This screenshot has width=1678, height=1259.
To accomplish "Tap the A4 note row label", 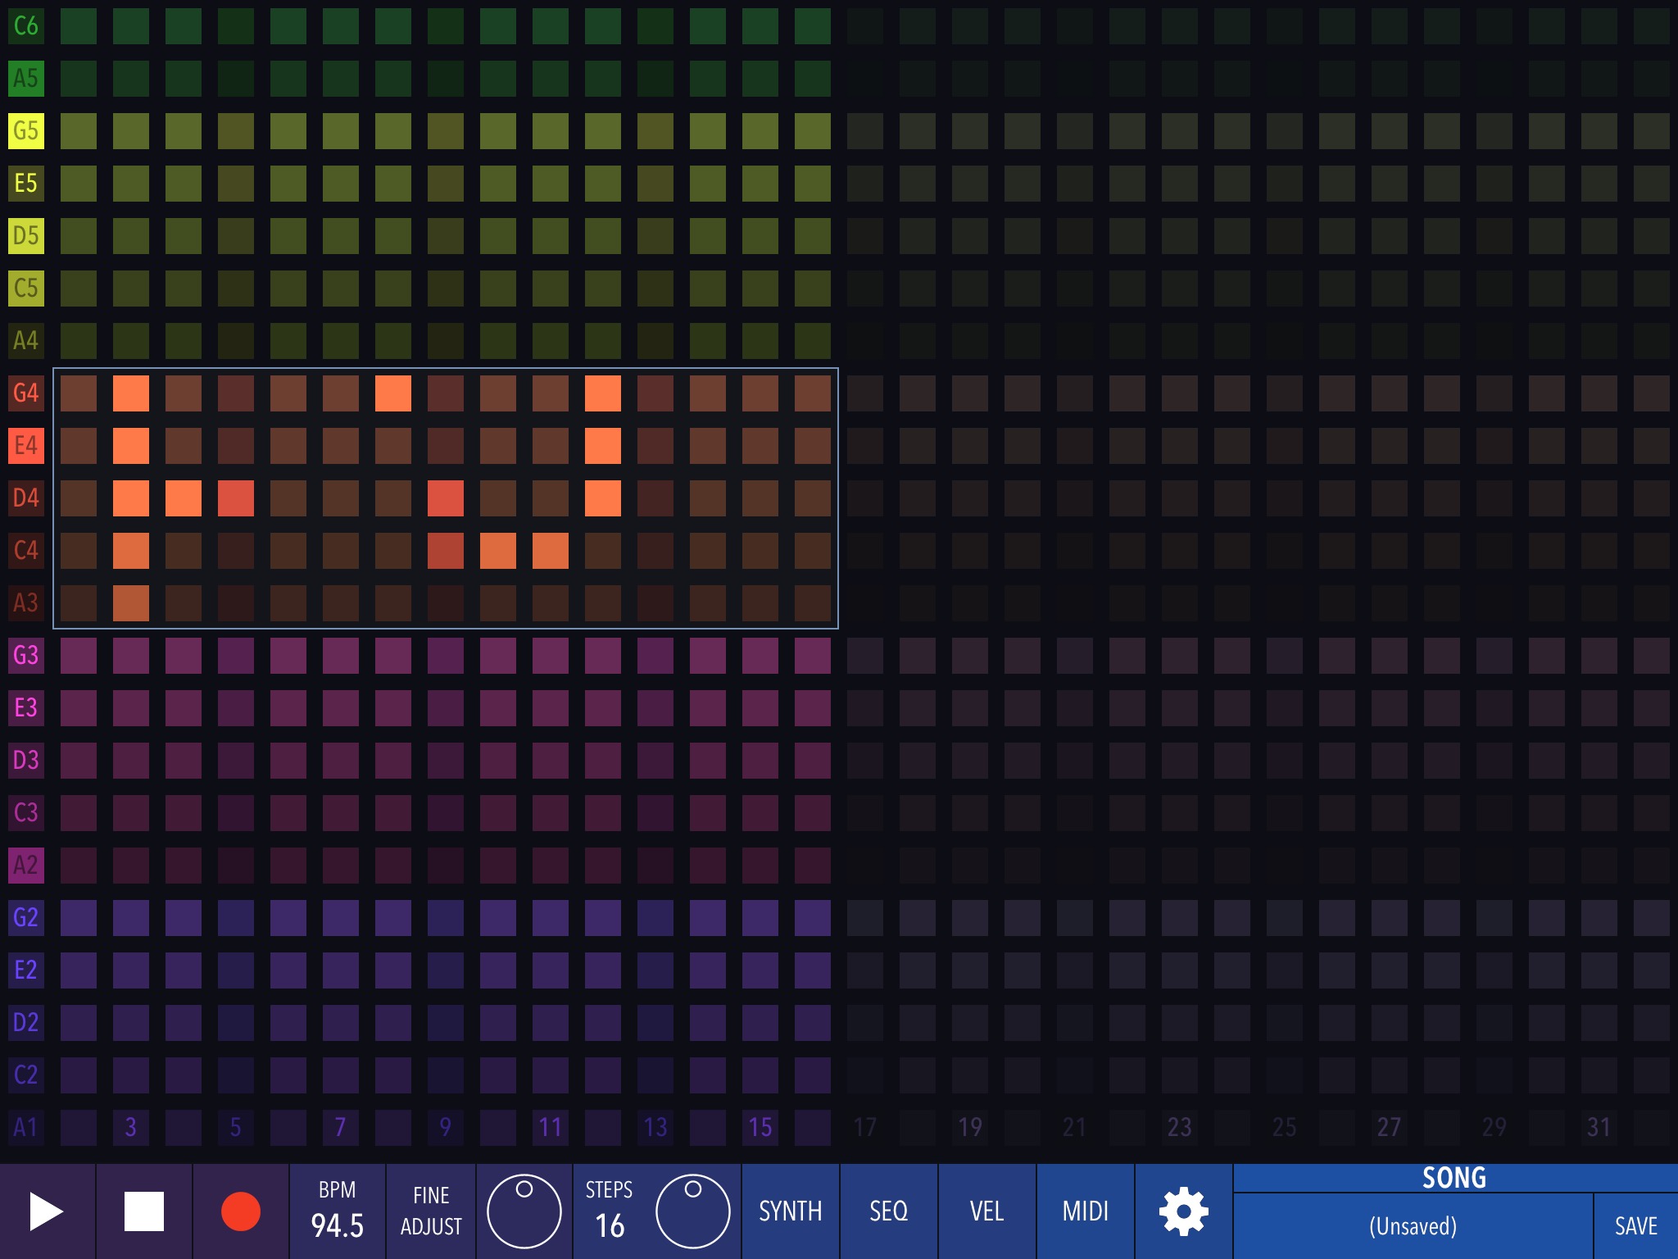I will [26, 341].
